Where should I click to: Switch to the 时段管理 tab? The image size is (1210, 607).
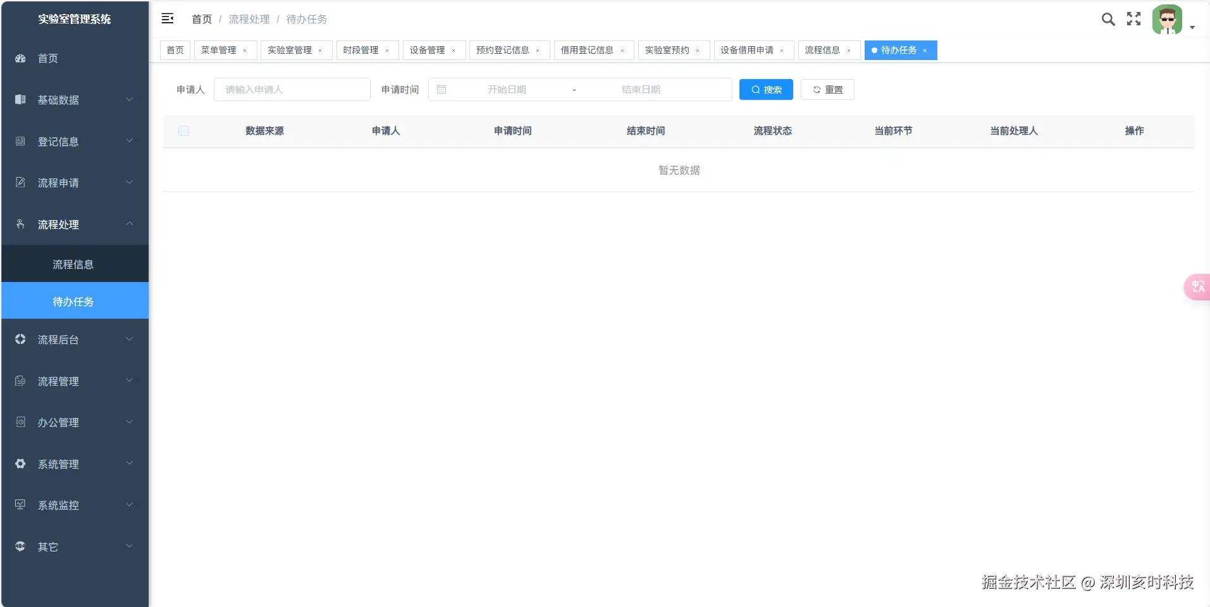pyautogui.click(x=361, y=50)
